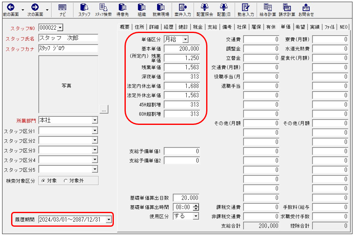Viewport: 355px width, 237px height.
Task: Click the photo browse … button
Action: tap(104, 109)
